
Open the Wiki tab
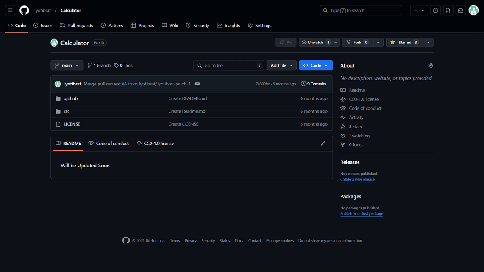[x=170, y=25]
